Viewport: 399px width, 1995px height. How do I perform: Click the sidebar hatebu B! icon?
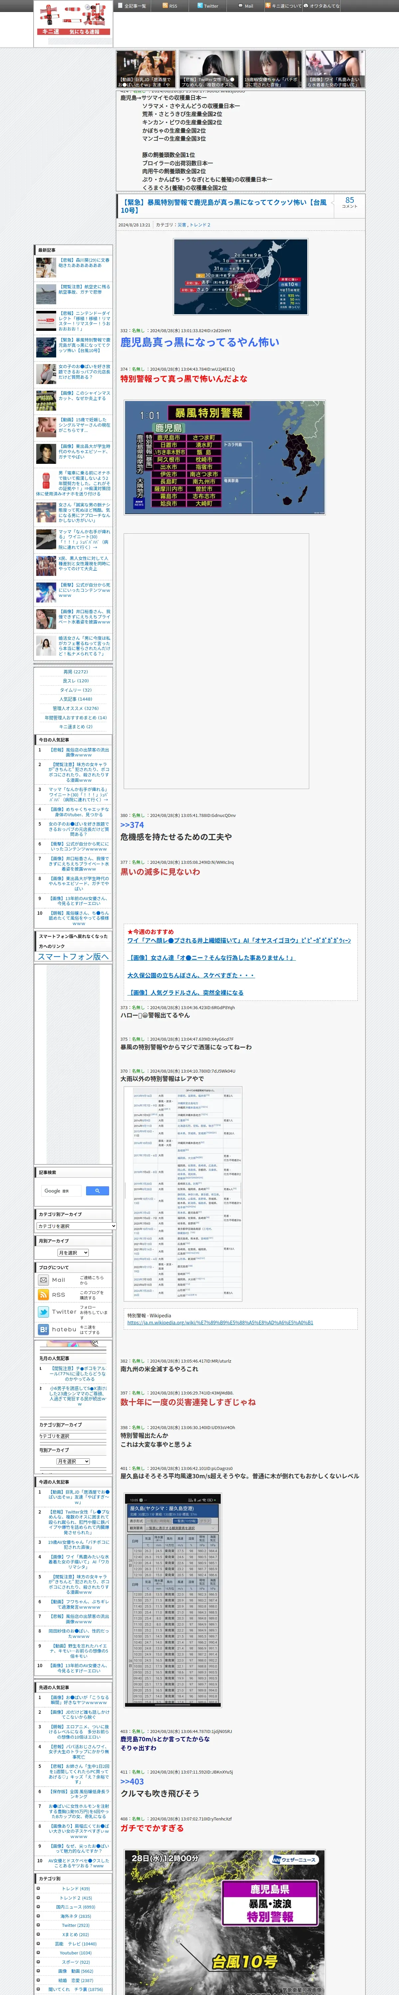(x=43, y=1329)
